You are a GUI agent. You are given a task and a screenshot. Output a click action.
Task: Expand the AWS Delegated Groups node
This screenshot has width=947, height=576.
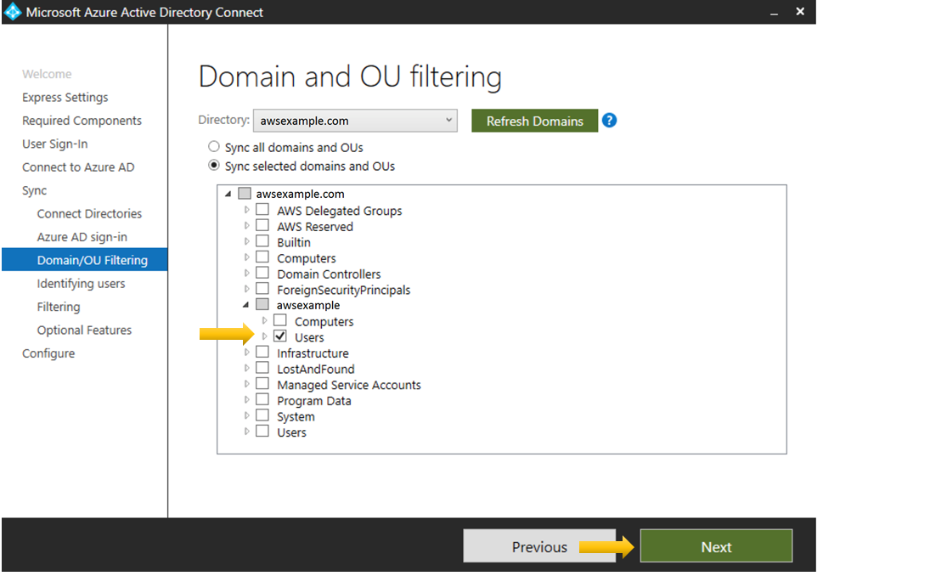246,210
